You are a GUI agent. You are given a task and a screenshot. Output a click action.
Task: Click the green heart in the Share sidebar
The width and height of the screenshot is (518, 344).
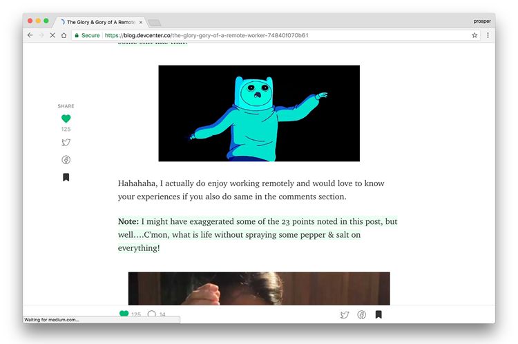coord(66,119)
